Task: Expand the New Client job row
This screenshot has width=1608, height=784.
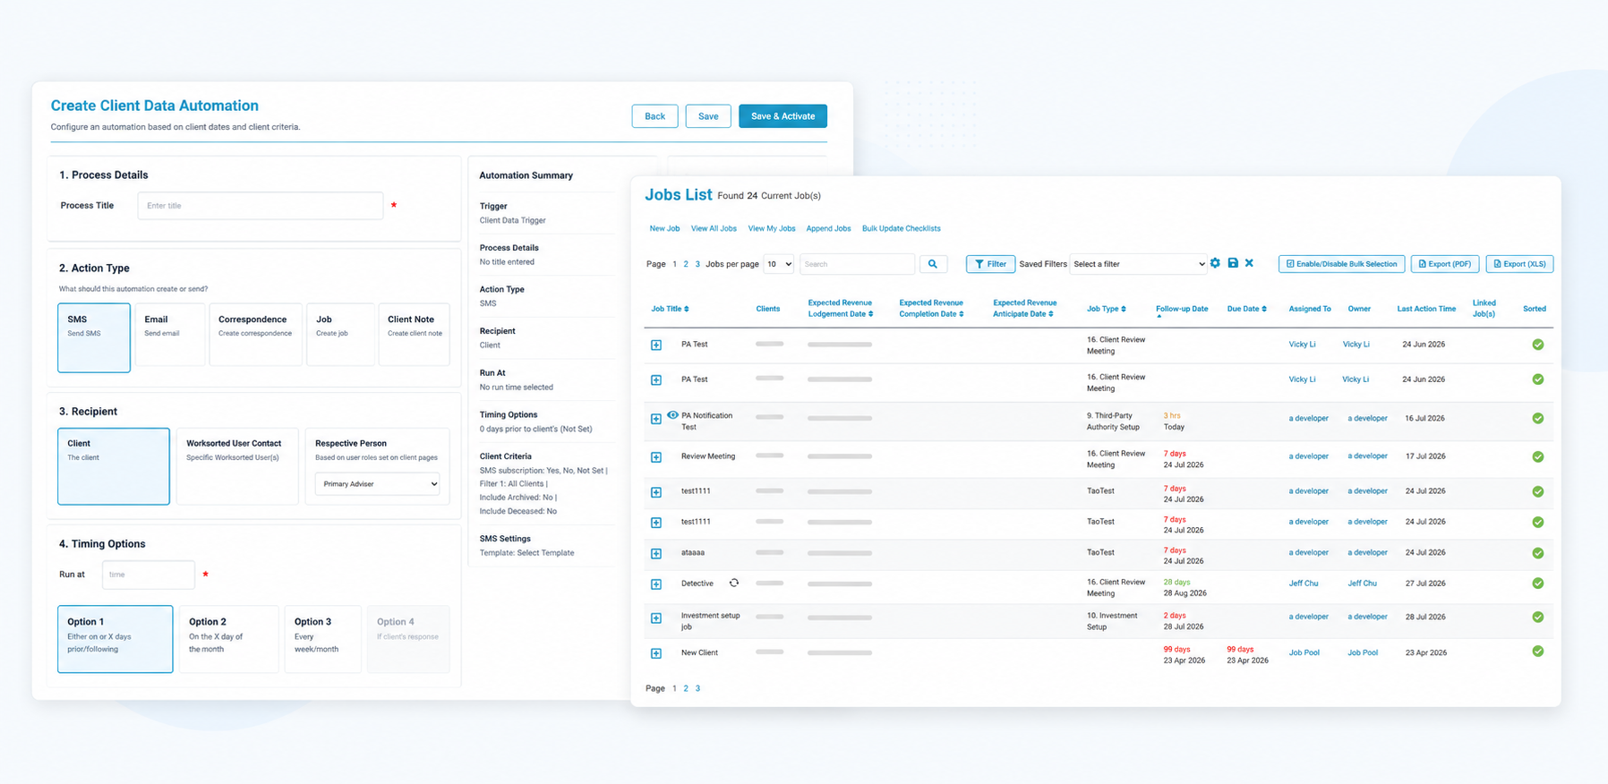Action: coord(656,653)
